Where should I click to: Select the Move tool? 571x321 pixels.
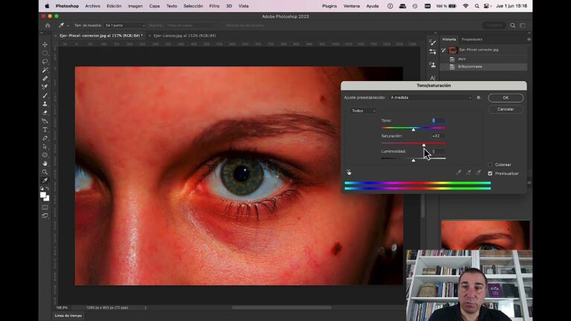45,45
